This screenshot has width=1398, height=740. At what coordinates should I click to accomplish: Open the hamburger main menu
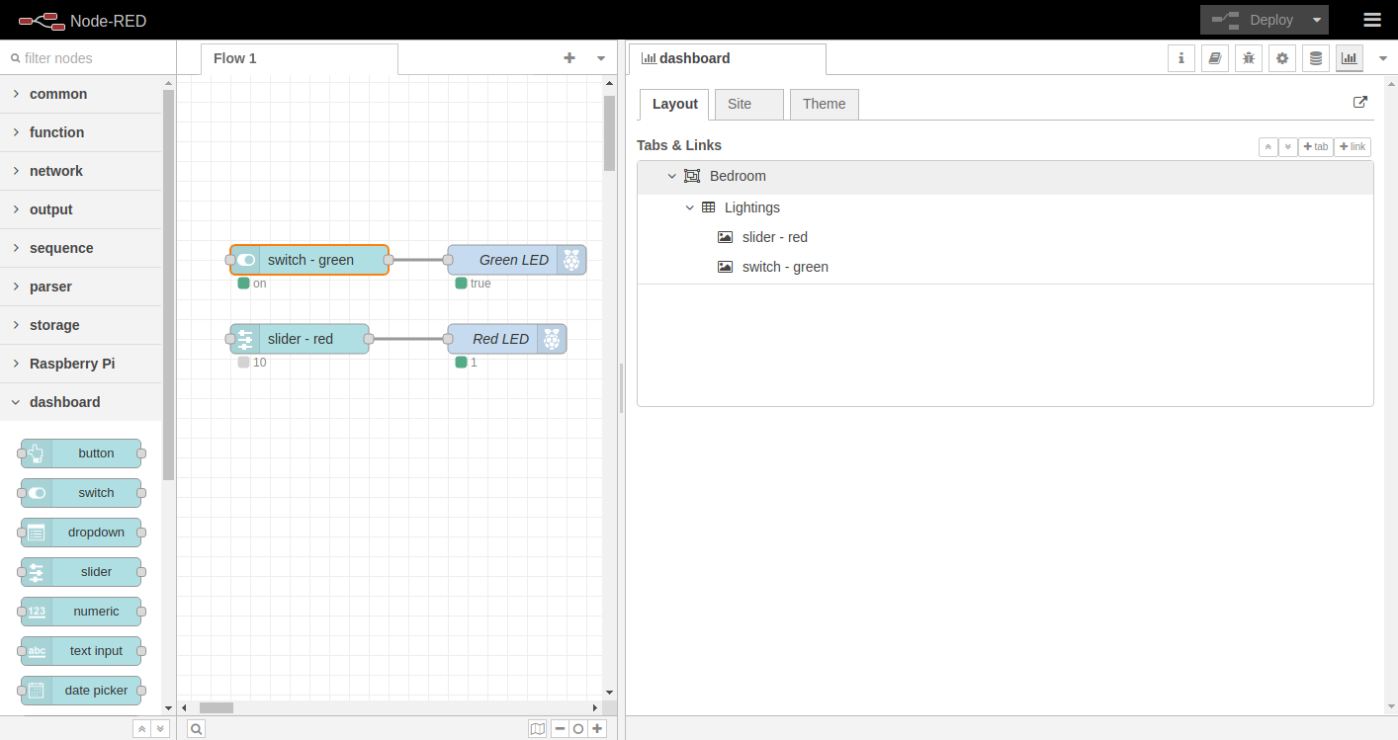[x=1372, y=20]
